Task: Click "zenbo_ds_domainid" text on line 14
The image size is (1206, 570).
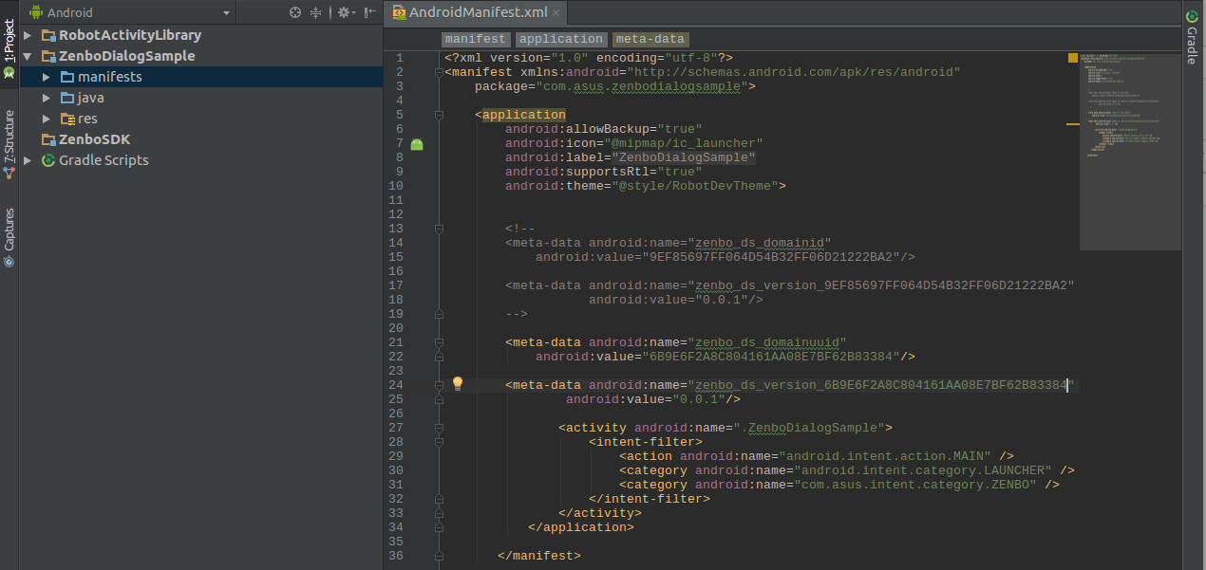Action: pos(758,243)
